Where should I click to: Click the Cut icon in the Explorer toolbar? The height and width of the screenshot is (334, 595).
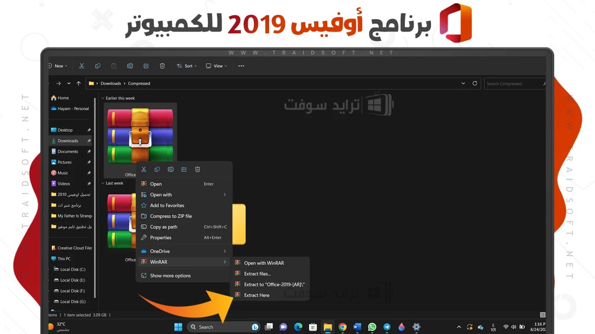(82, 66)
